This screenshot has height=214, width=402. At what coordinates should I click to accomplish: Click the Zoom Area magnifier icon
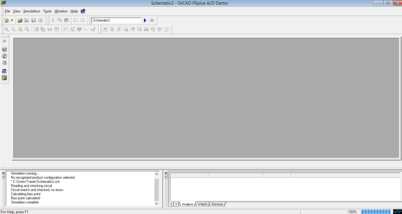20,29
